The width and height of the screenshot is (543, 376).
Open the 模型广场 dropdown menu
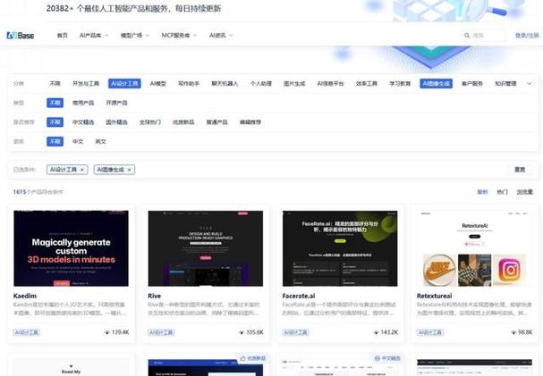(135, 35)
